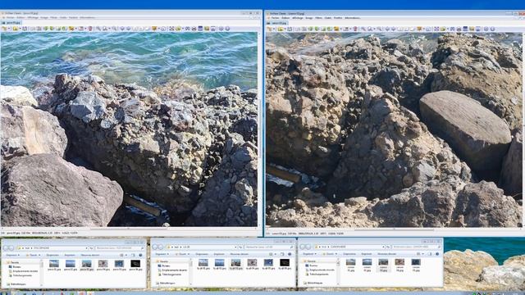This screenshot has height=295, width=525.
Task: Click the search field in right Explorer window
Action: pos(417,247)
